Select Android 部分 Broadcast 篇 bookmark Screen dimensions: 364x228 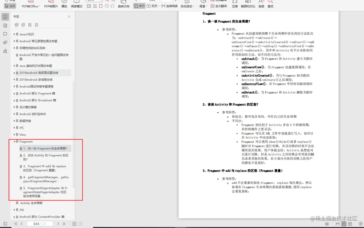[x=38, y=100]
